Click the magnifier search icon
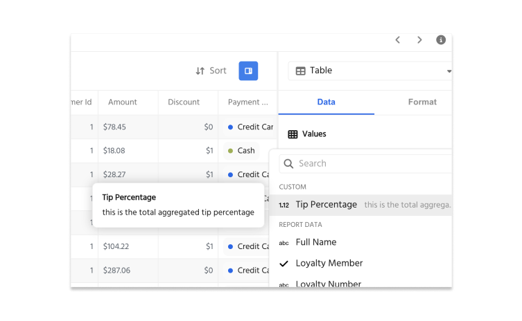Image resolution: width=522 pixels, height=321 pixels. [288, 163]
